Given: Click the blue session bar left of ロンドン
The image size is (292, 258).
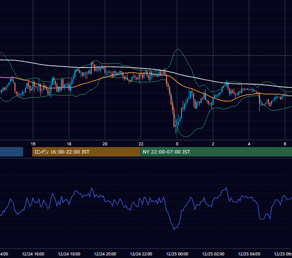Looking at the screenshot, I should pyautogui.click(x=12, y=152).
